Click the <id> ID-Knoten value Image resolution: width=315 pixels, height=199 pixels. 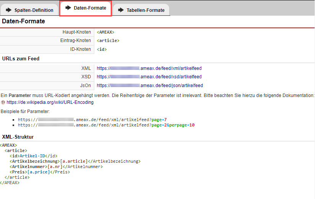pos(102,49)
